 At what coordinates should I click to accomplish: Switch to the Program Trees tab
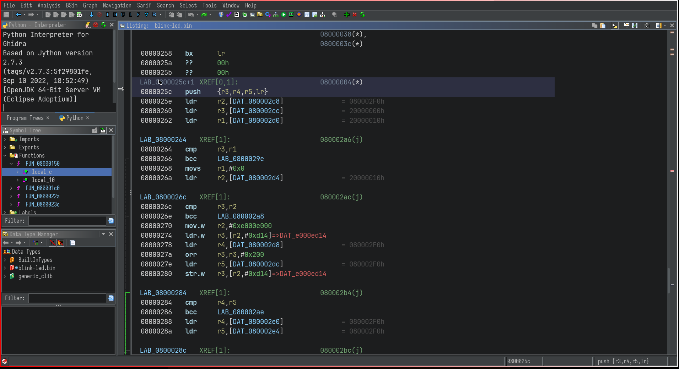[x=25, y=118]
